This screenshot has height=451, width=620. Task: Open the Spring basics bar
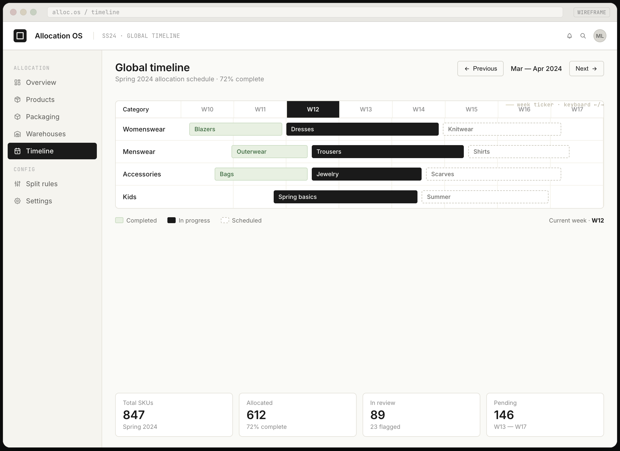[345, 197]
